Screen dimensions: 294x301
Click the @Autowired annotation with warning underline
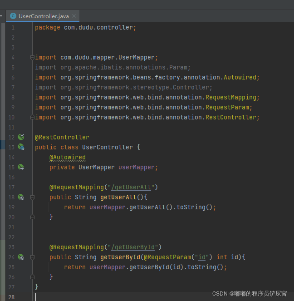coord(68,157)
